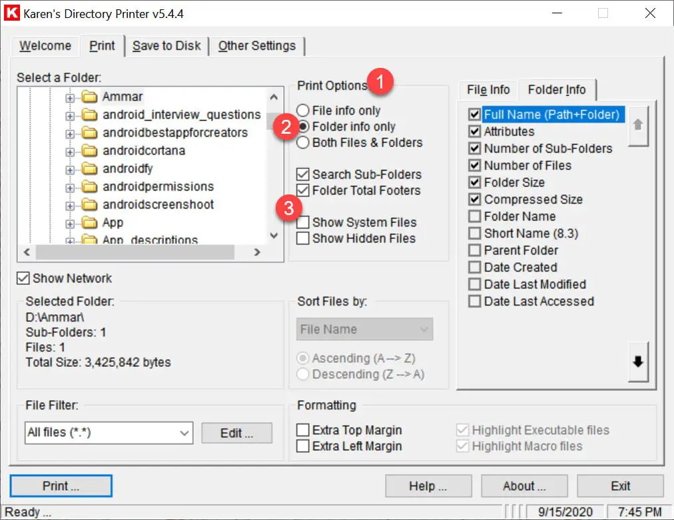Click folder tree scroll down arrow
The width and height of the screenshot is (674, 520).
(274, 236)
